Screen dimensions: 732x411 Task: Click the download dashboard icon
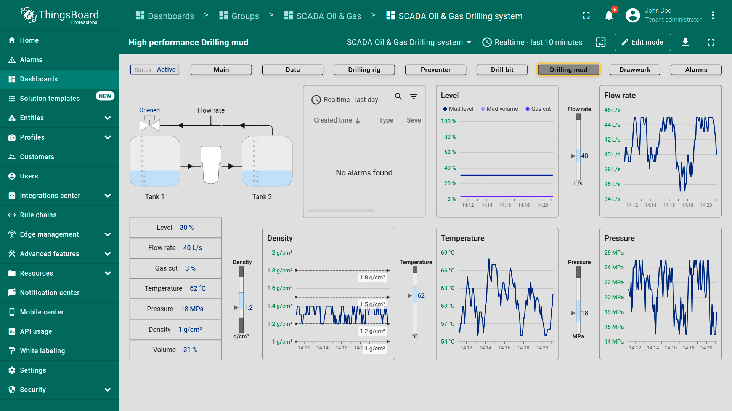(685, 42)
